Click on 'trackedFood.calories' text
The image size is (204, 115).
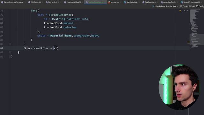(x=60, y=27)
